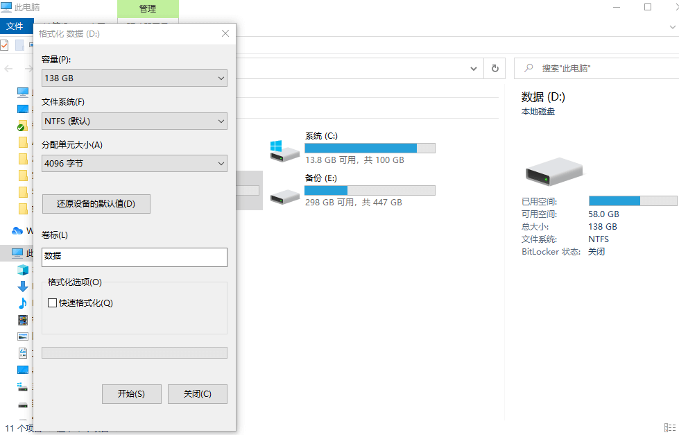The height and width of the screenshot is (435, 679).
Task: Click the magnifier icon in search box
Action: pos(528,68)
